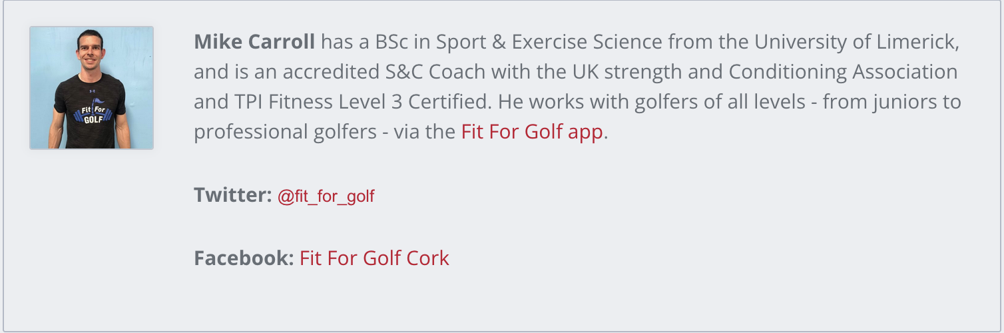
Task: Click the bold Facebook: label
Action: click(x=244, y=258)
